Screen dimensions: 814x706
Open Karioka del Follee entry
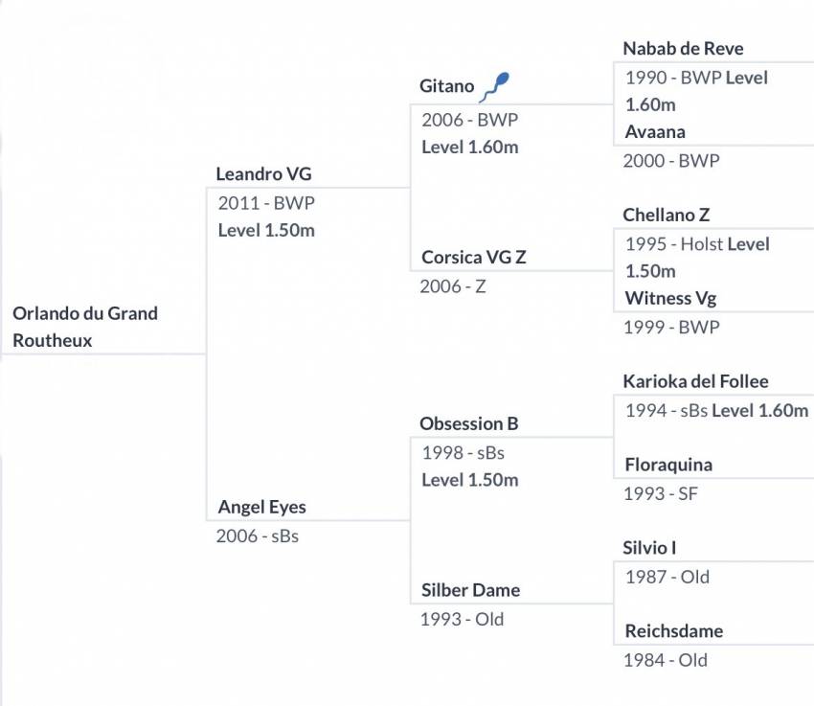695,381
